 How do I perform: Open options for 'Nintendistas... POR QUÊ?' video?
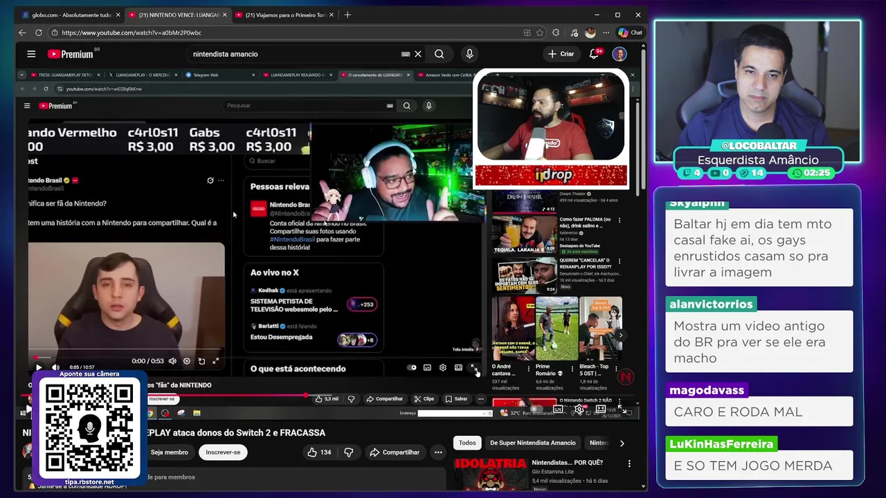pyautogui.click(x=629, y=463)
